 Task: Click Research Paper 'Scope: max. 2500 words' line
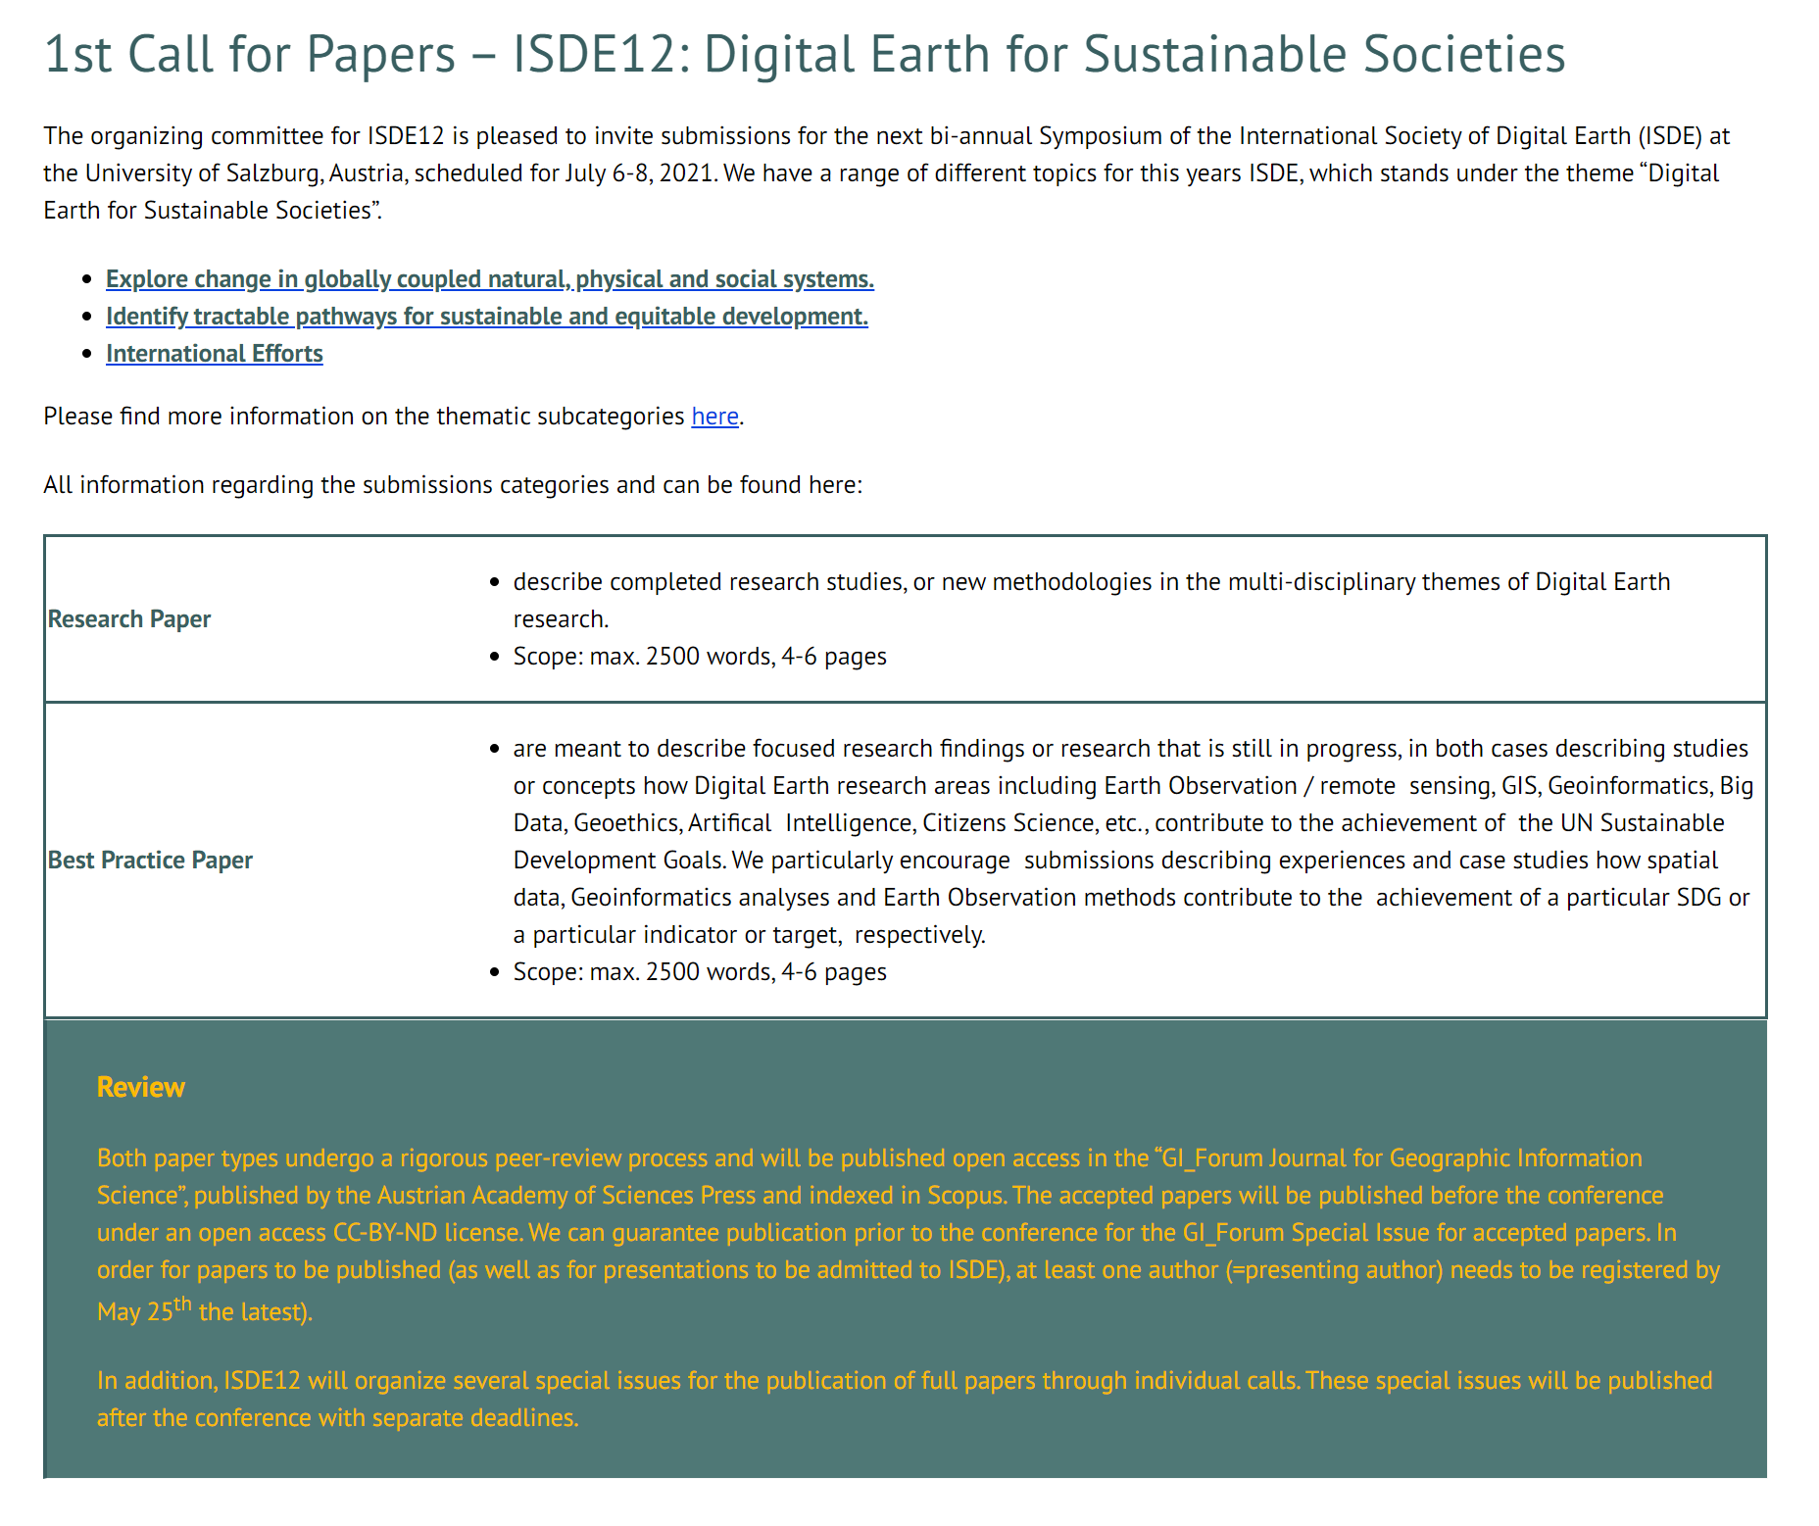[x=700, y=657]
